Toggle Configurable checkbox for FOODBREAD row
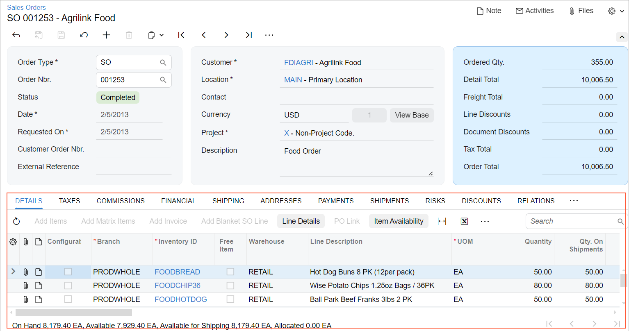 click(68, 272)
